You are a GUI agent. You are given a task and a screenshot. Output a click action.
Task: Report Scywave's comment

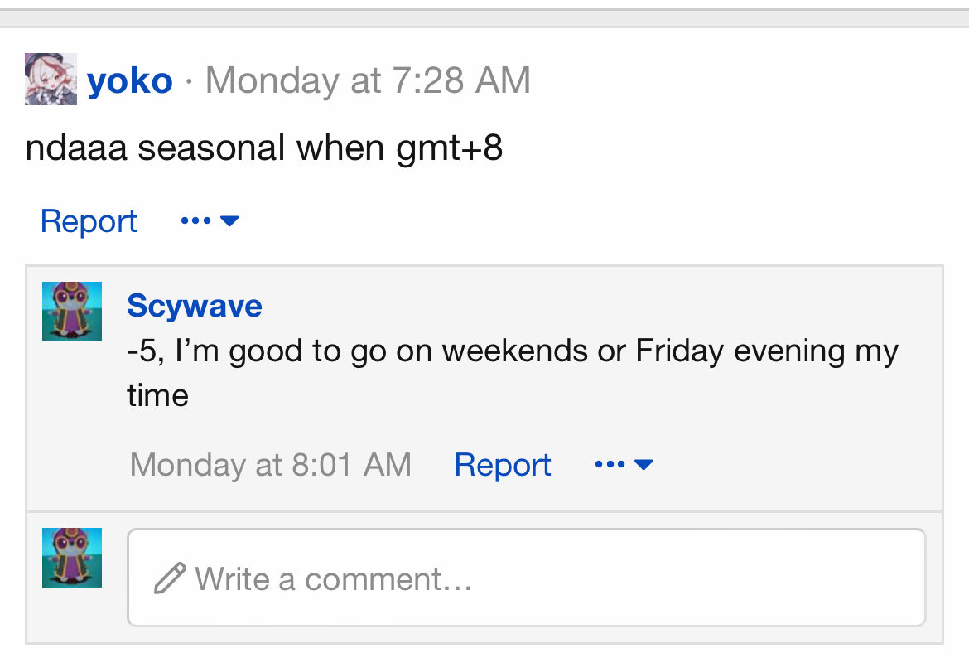(503, 465)
